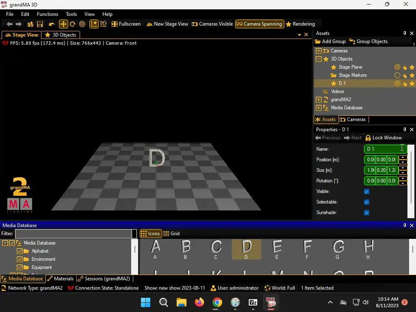Open the View menu
Screen dimensions: 416x312
(89, 14)
